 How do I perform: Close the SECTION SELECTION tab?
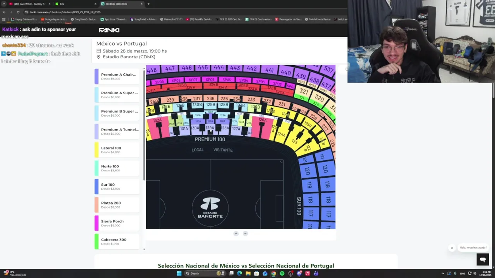(142, 4)
